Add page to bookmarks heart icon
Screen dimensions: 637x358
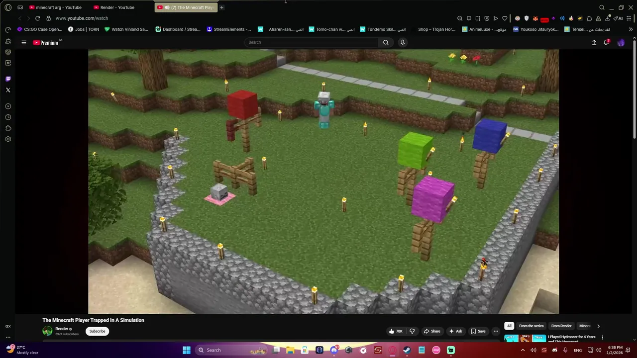pos(505,18)
